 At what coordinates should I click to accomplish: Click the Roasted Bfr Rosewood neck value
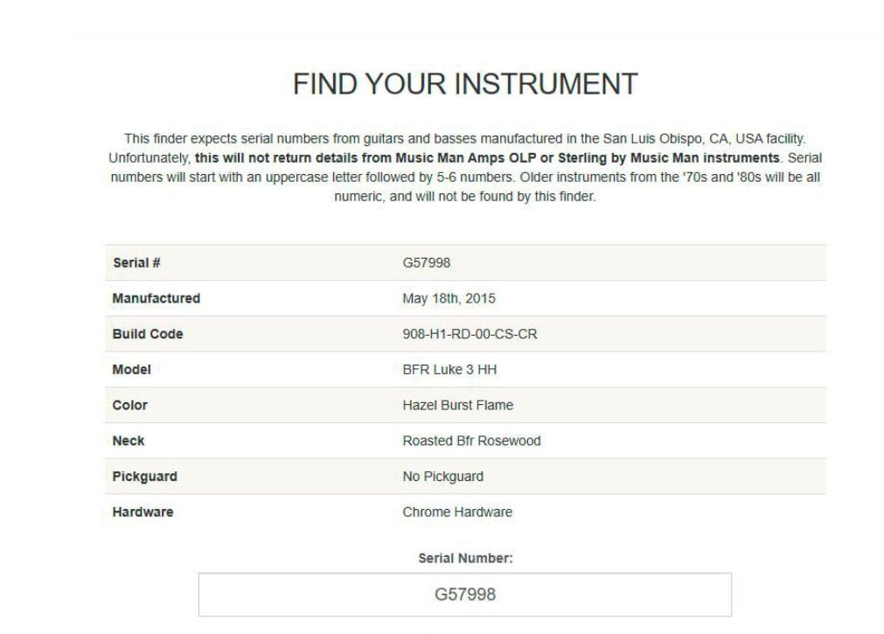pos(471,441)
